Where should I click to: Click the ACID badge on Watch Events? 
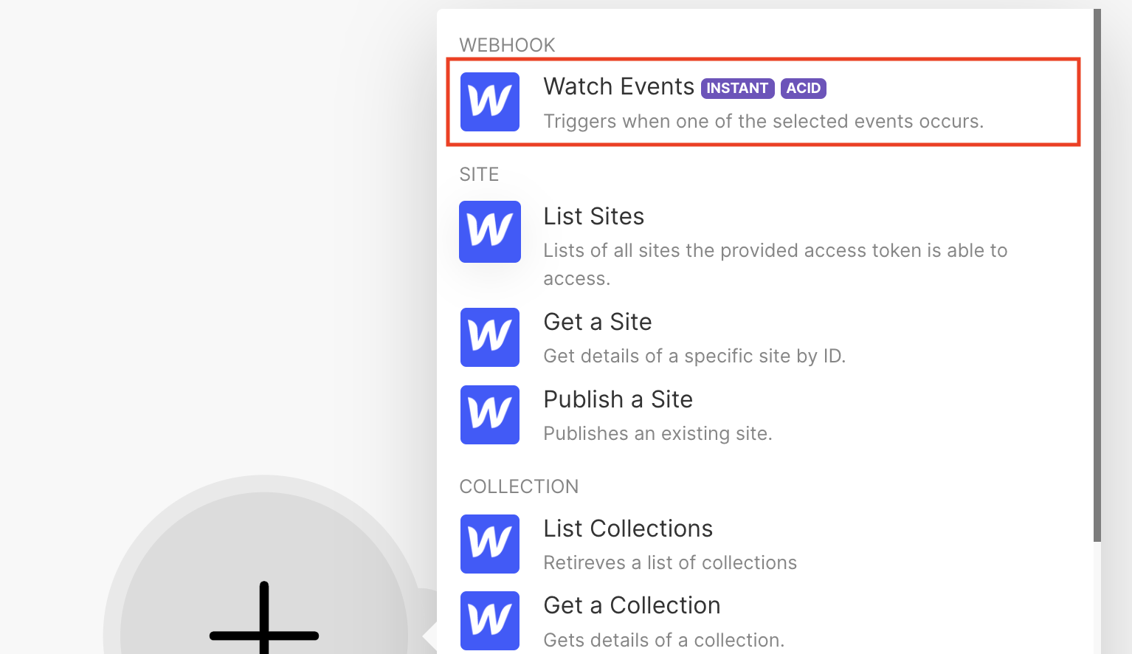(803, 88)
